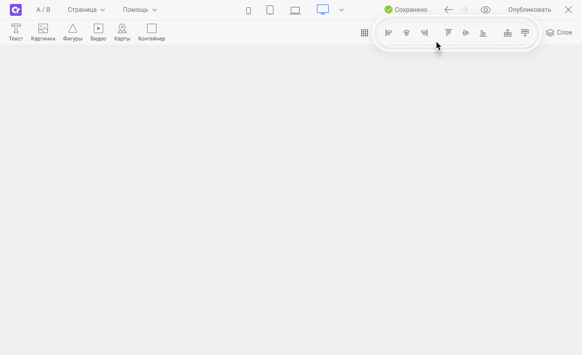Toggle preview with the eye icon
Screen dimensions: 582x355
(x=486, y=10)
